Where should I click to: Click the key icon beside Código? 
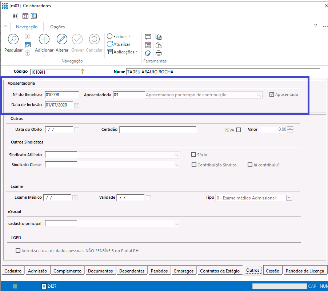tap(83, 72)
